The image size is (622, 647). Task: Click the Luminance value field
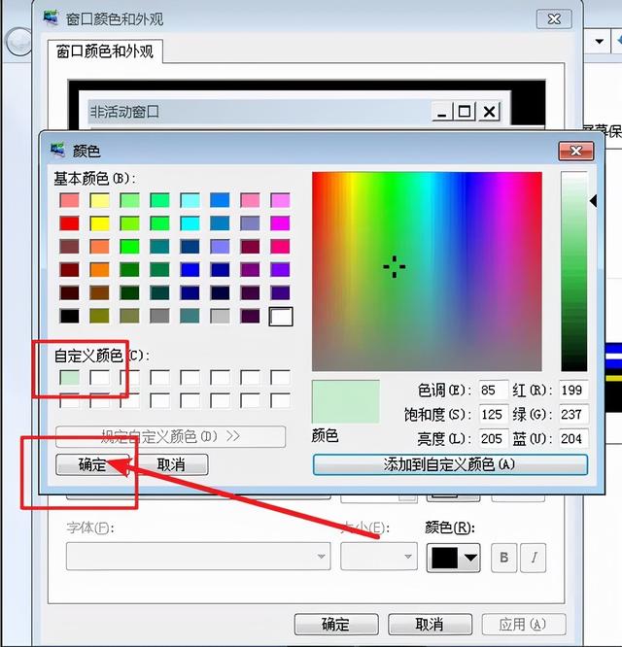[x=494, y=439]
